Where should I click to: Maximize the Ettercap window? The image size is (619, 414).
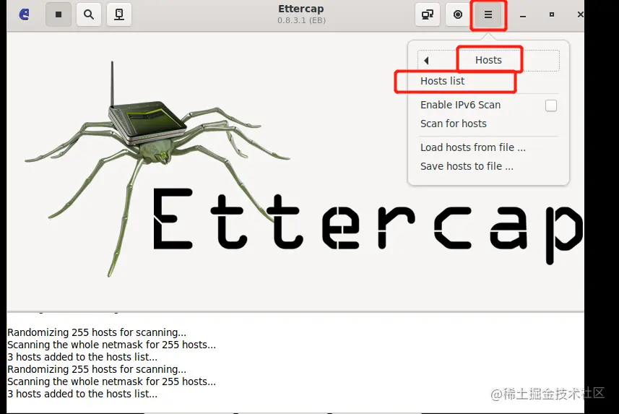click(552, 14)
